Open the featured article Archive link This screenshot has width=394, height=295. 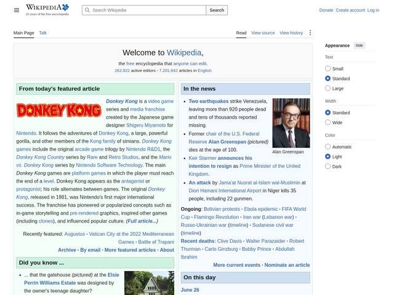click(67, 250)
